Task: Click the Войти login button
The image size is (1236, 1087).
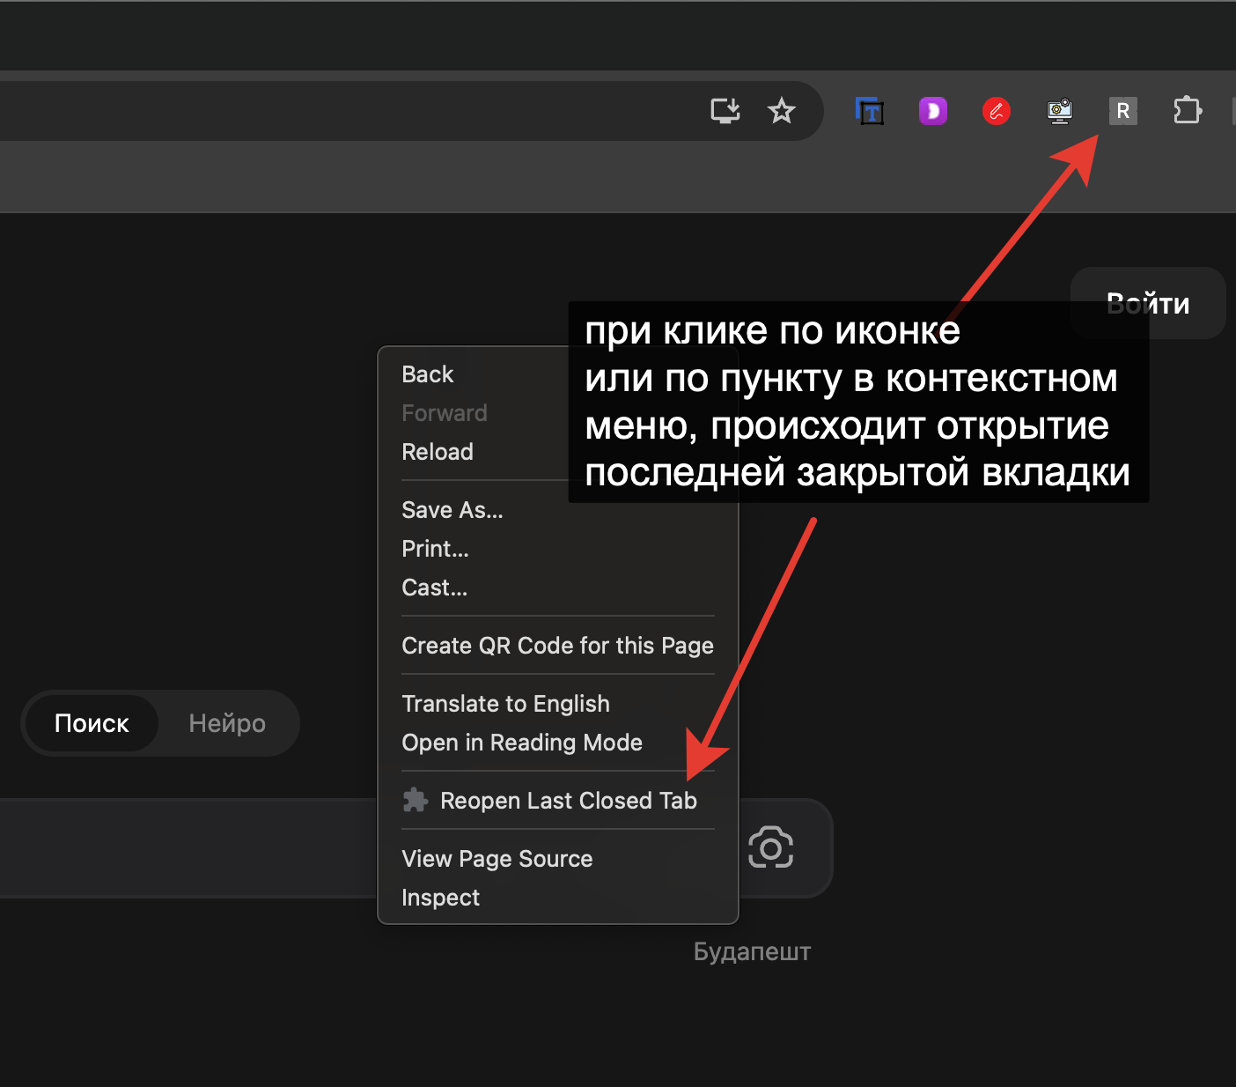Action: click(1147, 302)
